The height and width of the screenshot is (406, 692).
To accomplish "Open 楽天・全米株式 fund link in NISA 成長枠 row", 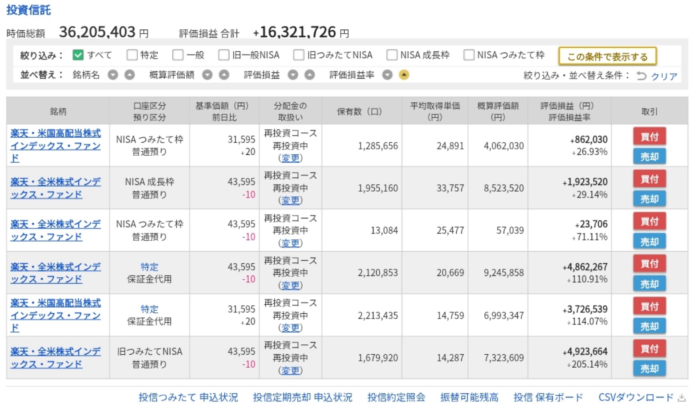I will pos(55,188).
